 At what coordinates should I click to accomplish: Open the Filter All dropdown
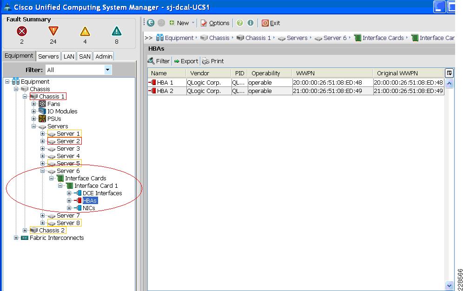click(x=108, y=70)
